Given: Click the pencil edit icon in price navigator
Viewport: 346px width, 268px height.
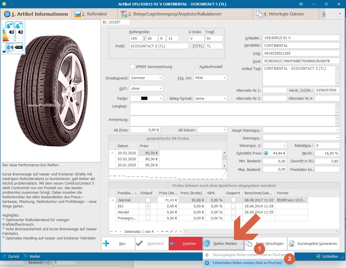Looking at the screenshot, I should (171, 231).
